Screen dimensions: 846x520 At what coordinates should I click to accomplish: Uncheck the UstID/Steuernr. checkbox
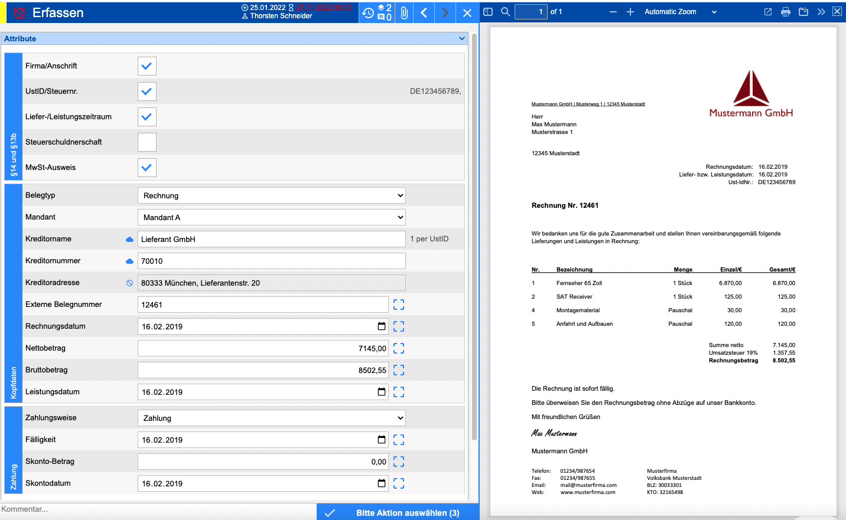pos(147,91)
